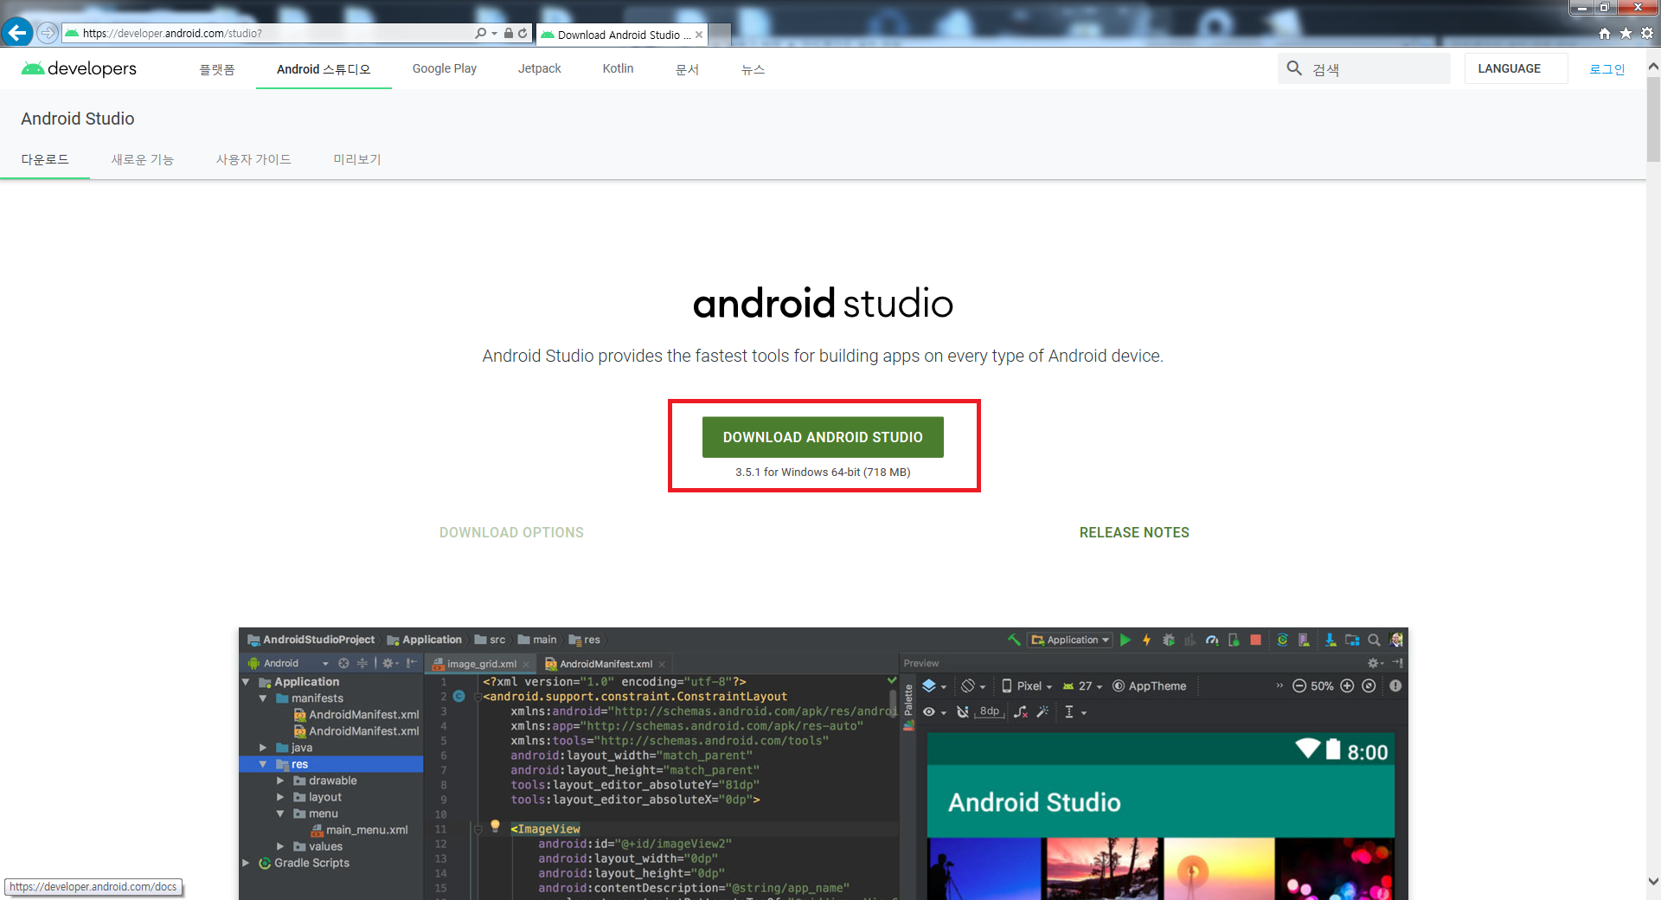Open the 플랫폼 navigation menu

pyautogui.click(x=217, y=69)
